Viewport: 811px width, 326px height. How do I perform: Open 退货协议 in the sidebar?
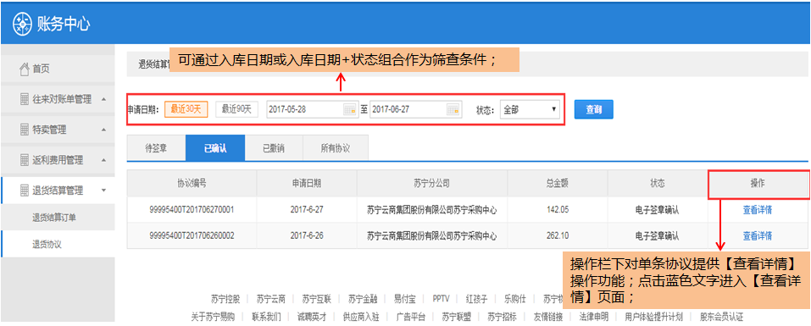(x=47, y=244)
